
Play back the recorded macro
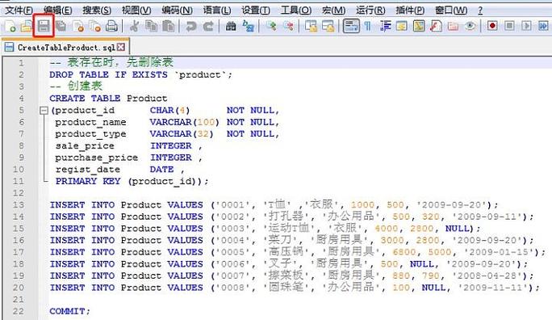(x=527, y=26)
